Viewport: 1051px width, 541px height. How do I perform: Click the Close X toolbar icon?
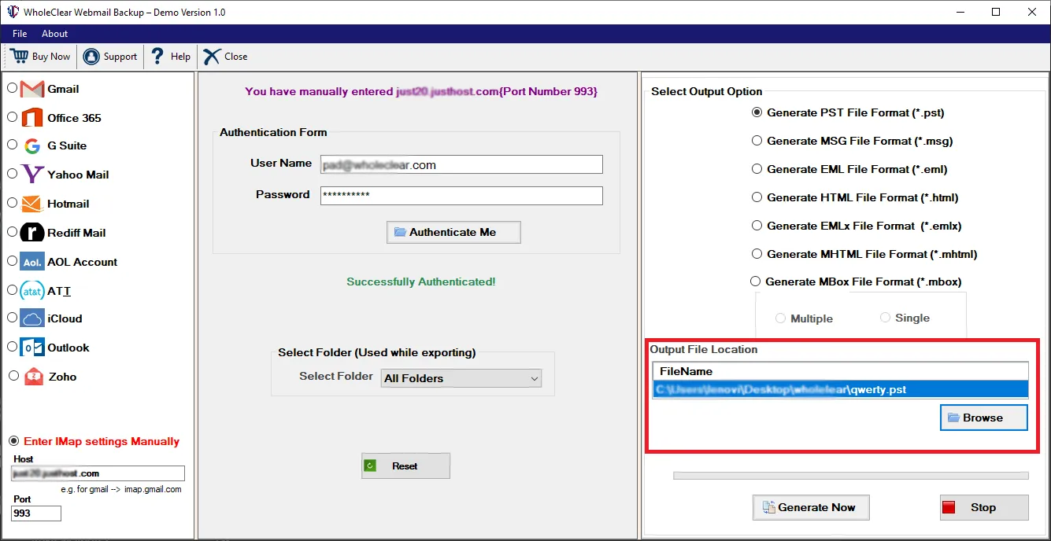(211, 57)
